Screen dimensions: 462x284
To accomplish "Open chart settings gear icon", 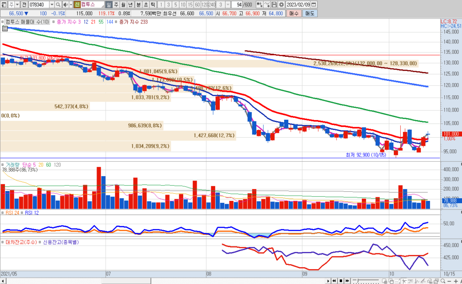I will click(x=282, y=5).
